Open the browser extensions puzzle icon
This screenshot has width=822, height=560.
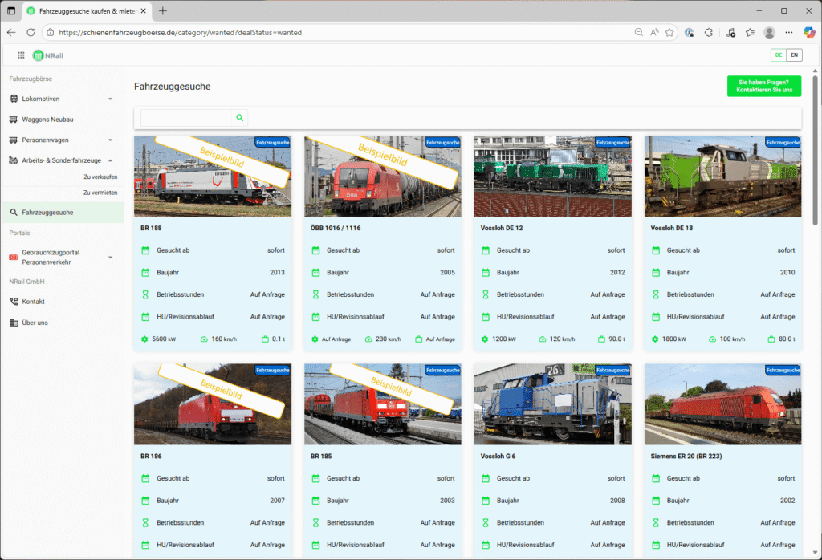tap(709, 33)
